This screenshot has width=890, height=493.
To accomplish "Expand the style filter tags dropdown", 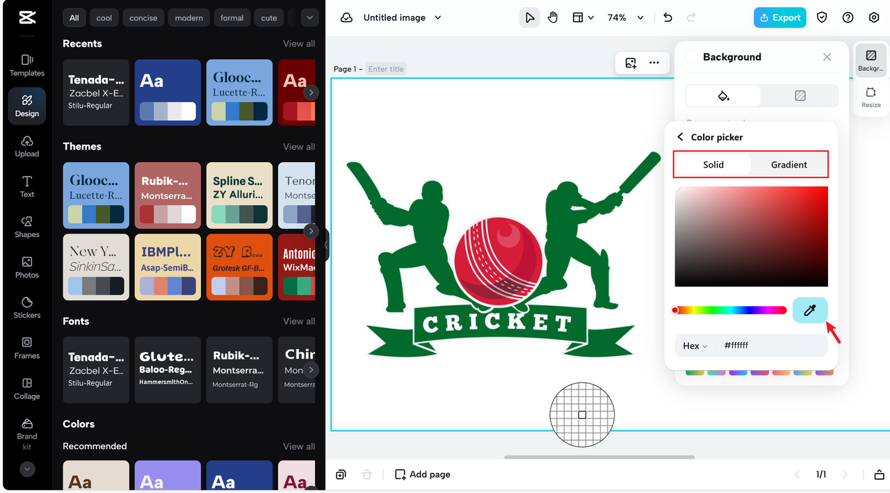I will (x=310, y=17).
